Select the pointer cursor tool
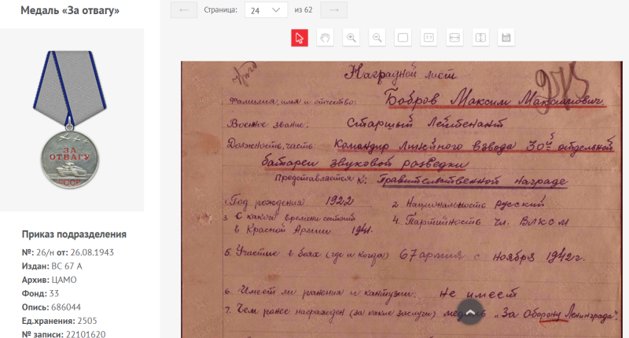Image resolution: width=629 pixels, height=338 pixels. pos(299,38)
